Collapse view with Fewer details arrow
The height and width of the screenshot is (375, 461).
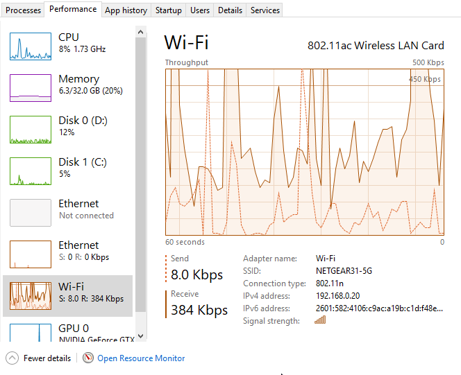[x=12, y=358]
